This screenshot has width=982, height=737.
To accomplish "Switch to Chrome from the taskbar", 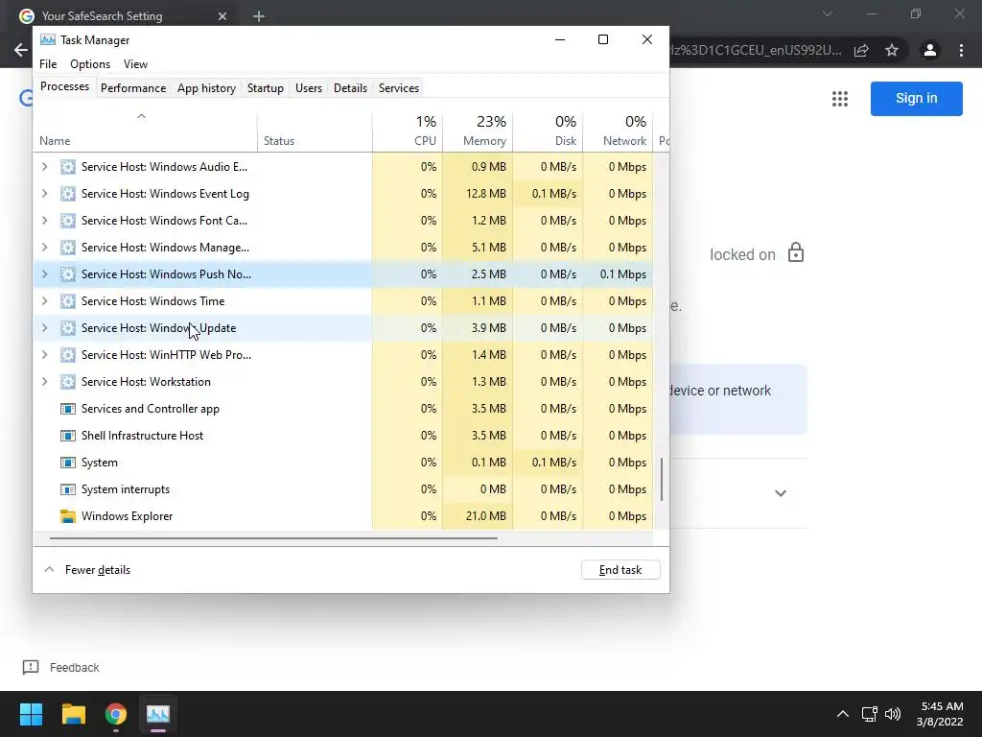I will click(116, 714).
